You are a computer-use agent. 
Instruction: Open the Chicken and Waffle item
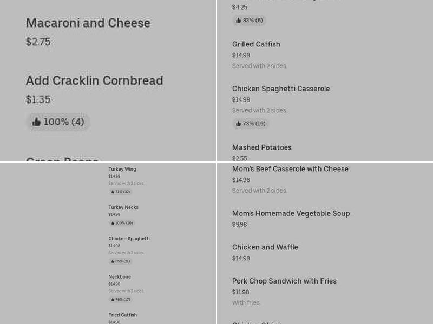coord(265,247)
